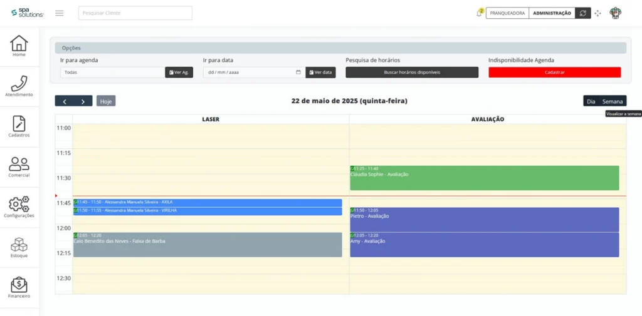Open the 'Ir para agenda' Todas dropdown
Image resolution: width=642 pixels, height=316 pixels.
click(112, 73)
